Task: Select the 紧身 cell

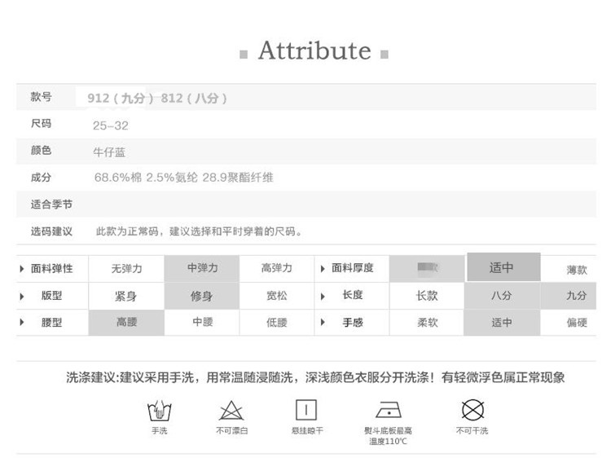Action: coord(126,296)
